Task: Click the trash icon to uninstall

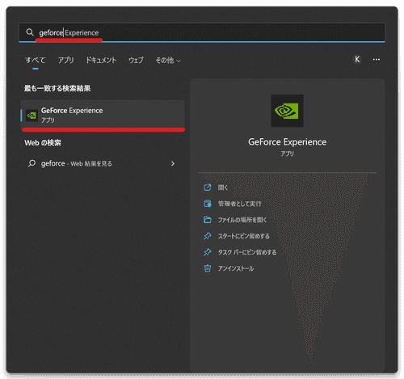Action: [x=208, y=268]
